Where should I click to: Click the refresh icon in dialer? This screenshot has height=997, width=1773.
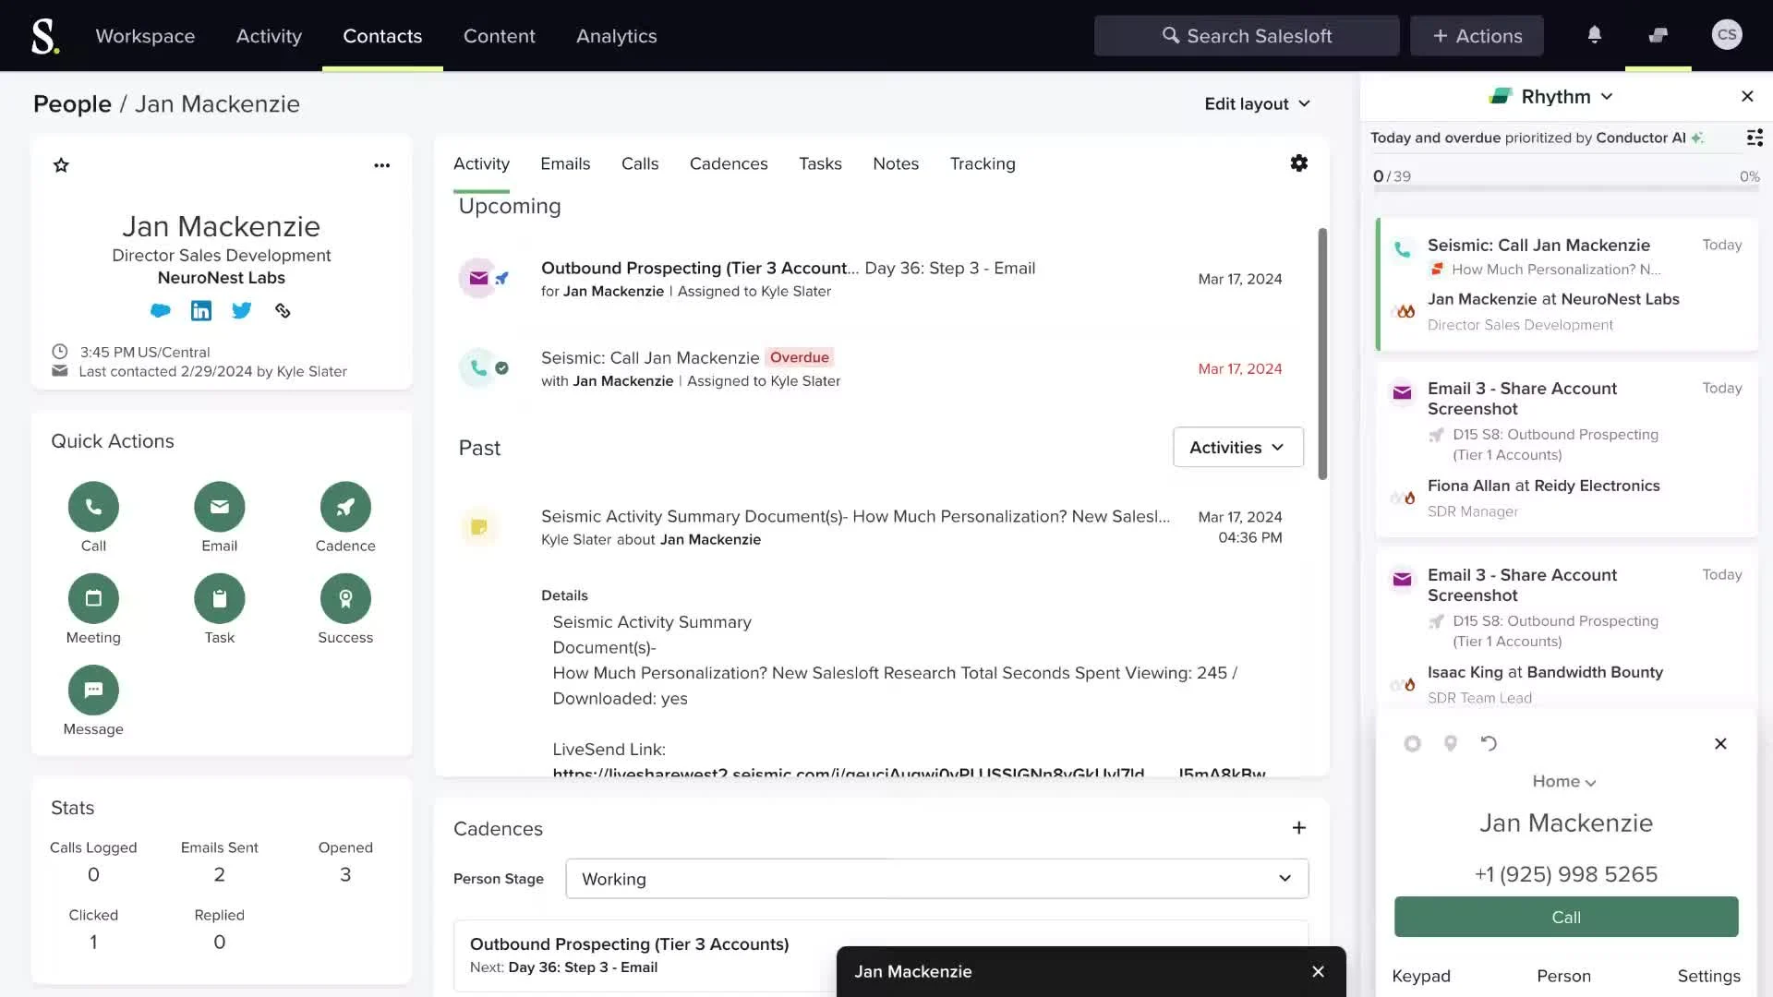pyautogui.click(x=1489, y=743)
